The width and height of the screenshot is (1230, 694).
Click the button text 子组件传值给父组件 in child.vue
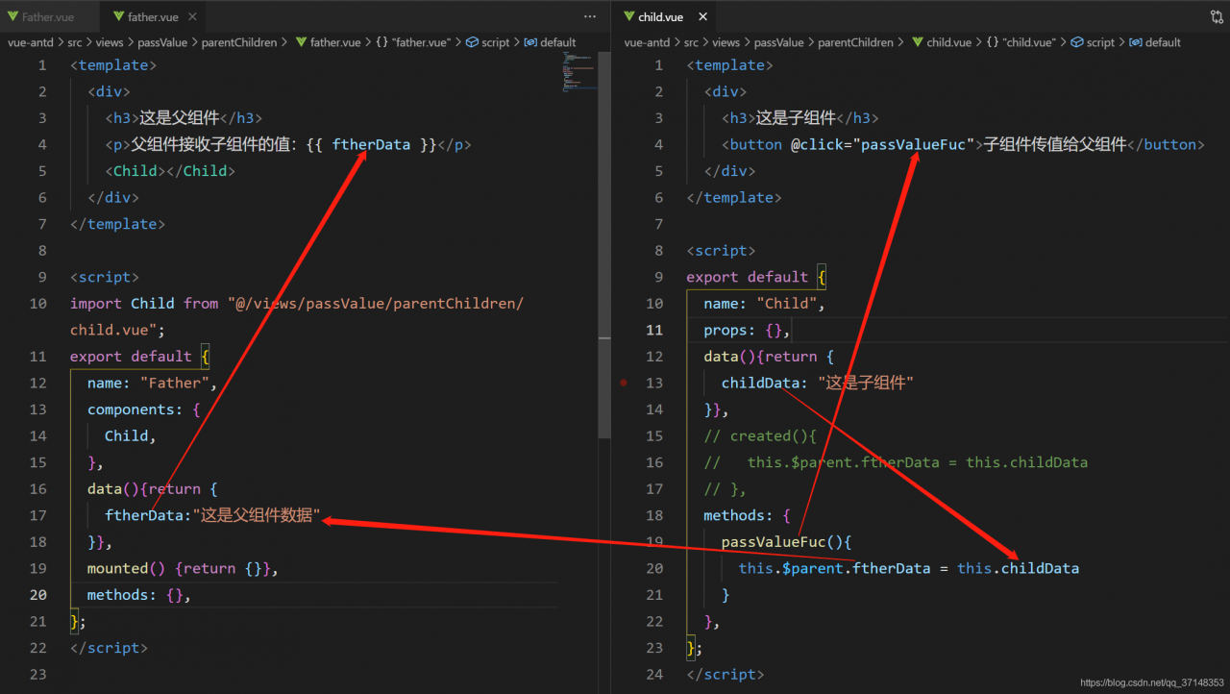pyautogui.click(x=1055, y=144)
